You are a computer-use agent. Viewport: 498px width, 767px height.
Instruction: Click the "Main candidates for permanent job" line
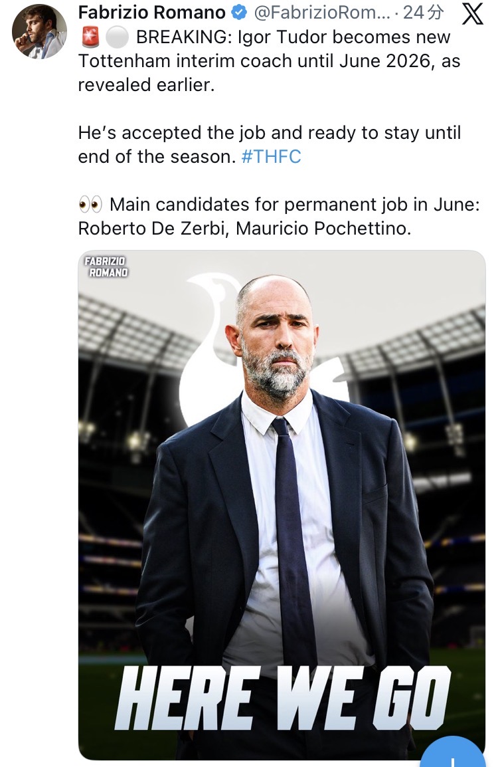point(293,203)
